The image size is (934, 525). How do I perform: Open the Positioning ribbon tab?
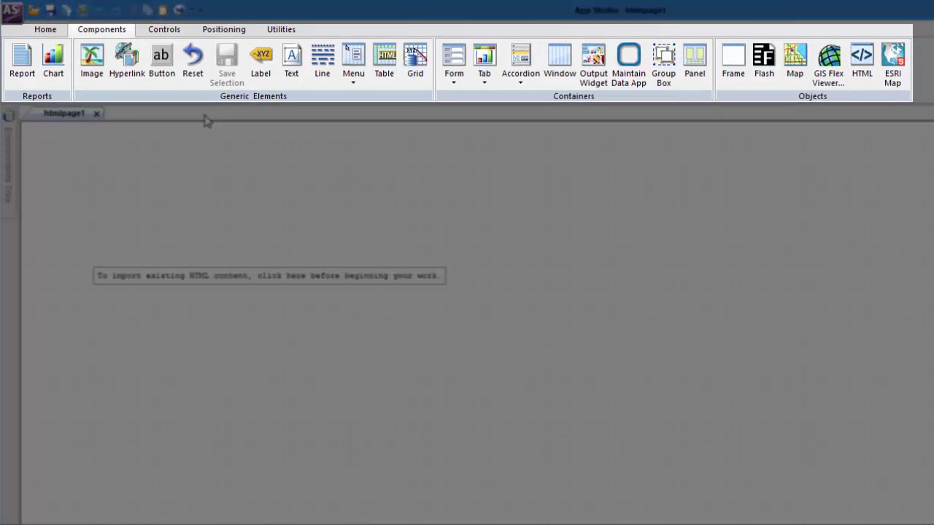224,29
